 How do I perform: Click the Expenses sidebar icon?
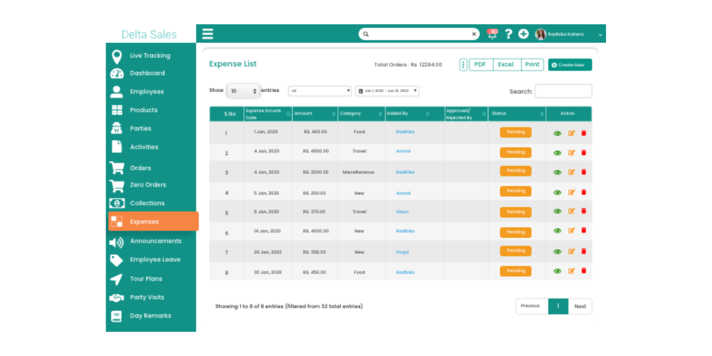pos(117,221)
